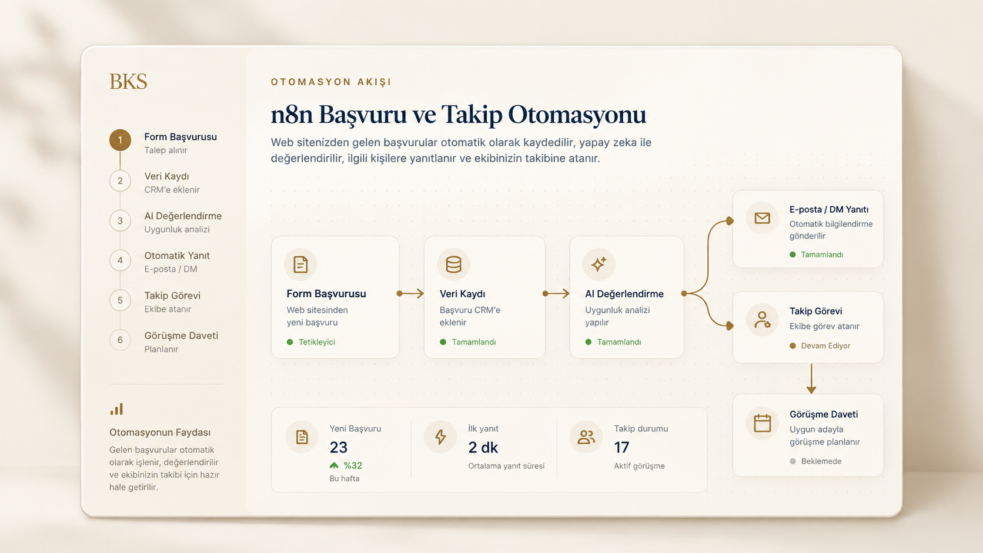Click the calendar icon in Görüşme Daveti card

(x=762, y=423)
